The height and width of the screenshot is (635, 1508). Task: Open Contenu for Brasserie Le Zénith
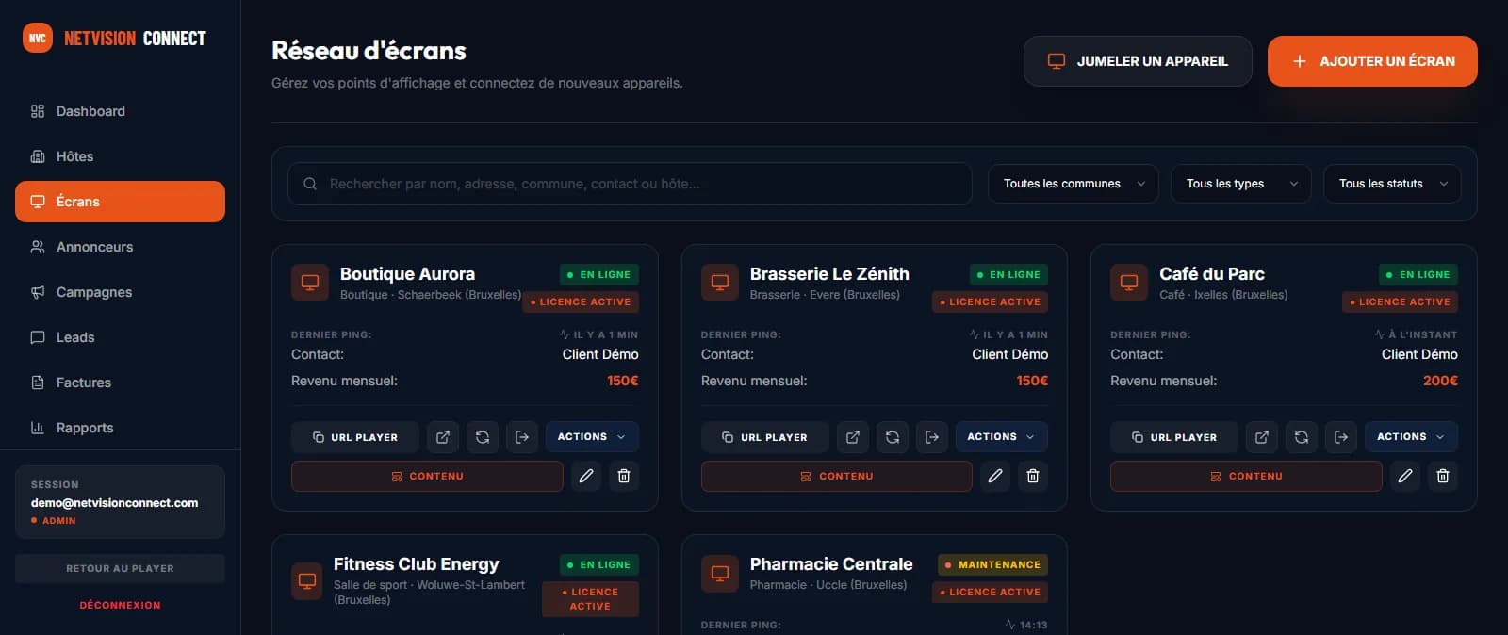point(837,476)
